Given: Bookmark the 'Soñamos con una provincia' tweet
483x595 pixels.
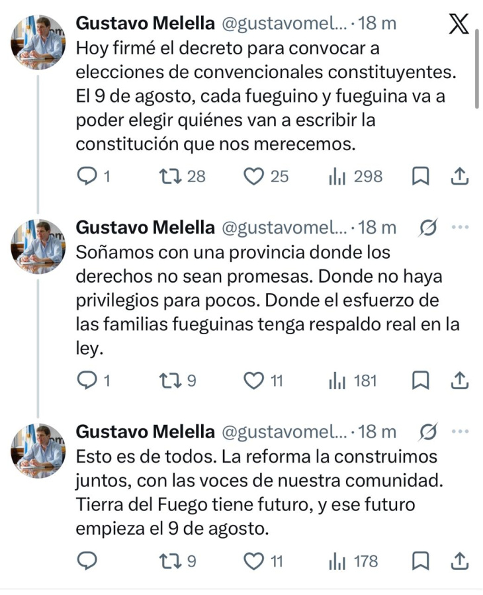Looking at the screenshot, I should (x=421, y=381).
